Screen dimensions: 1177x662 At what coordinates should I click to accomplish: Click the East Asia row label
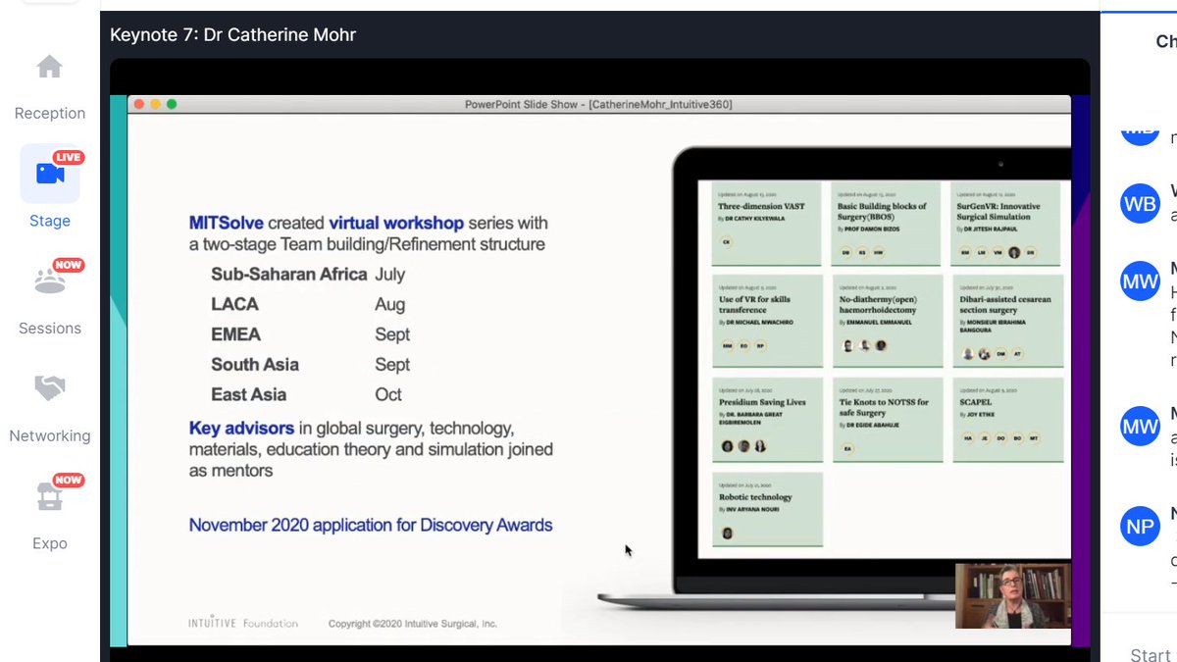249,394
